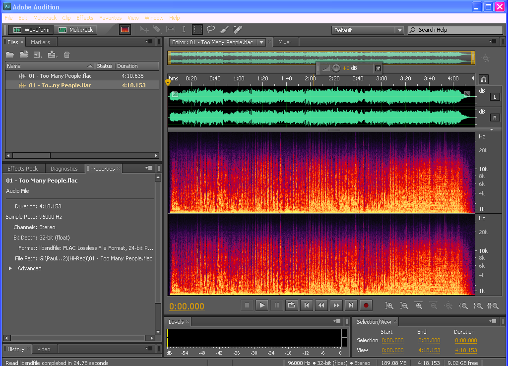
Task: Click the Insert into Multitrack icon
Action: [x=52, y=55]
